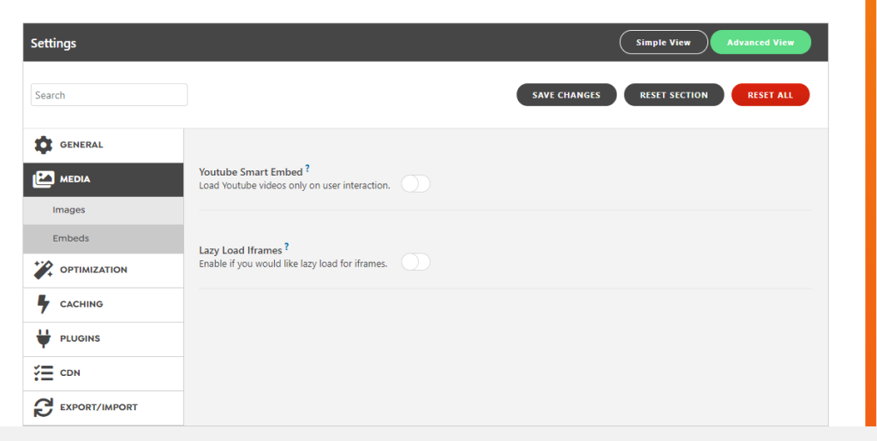Screen dimensions: 877x441
Task: Switch to the Plugins section
Action: [x=104, y=339]
